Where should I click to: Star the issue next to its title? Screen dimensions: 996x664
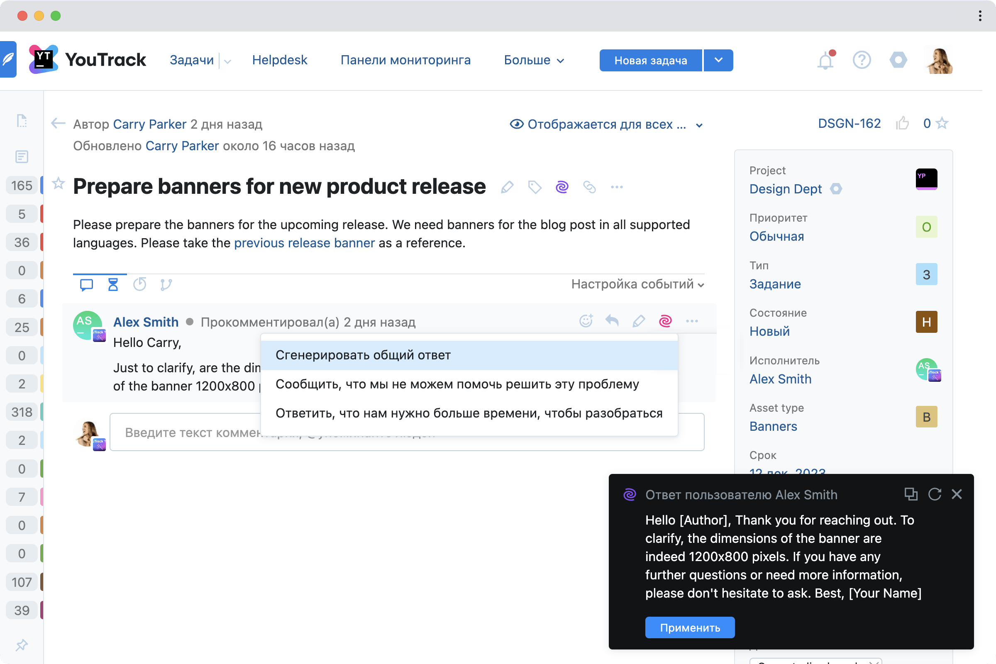pos(58,184)
